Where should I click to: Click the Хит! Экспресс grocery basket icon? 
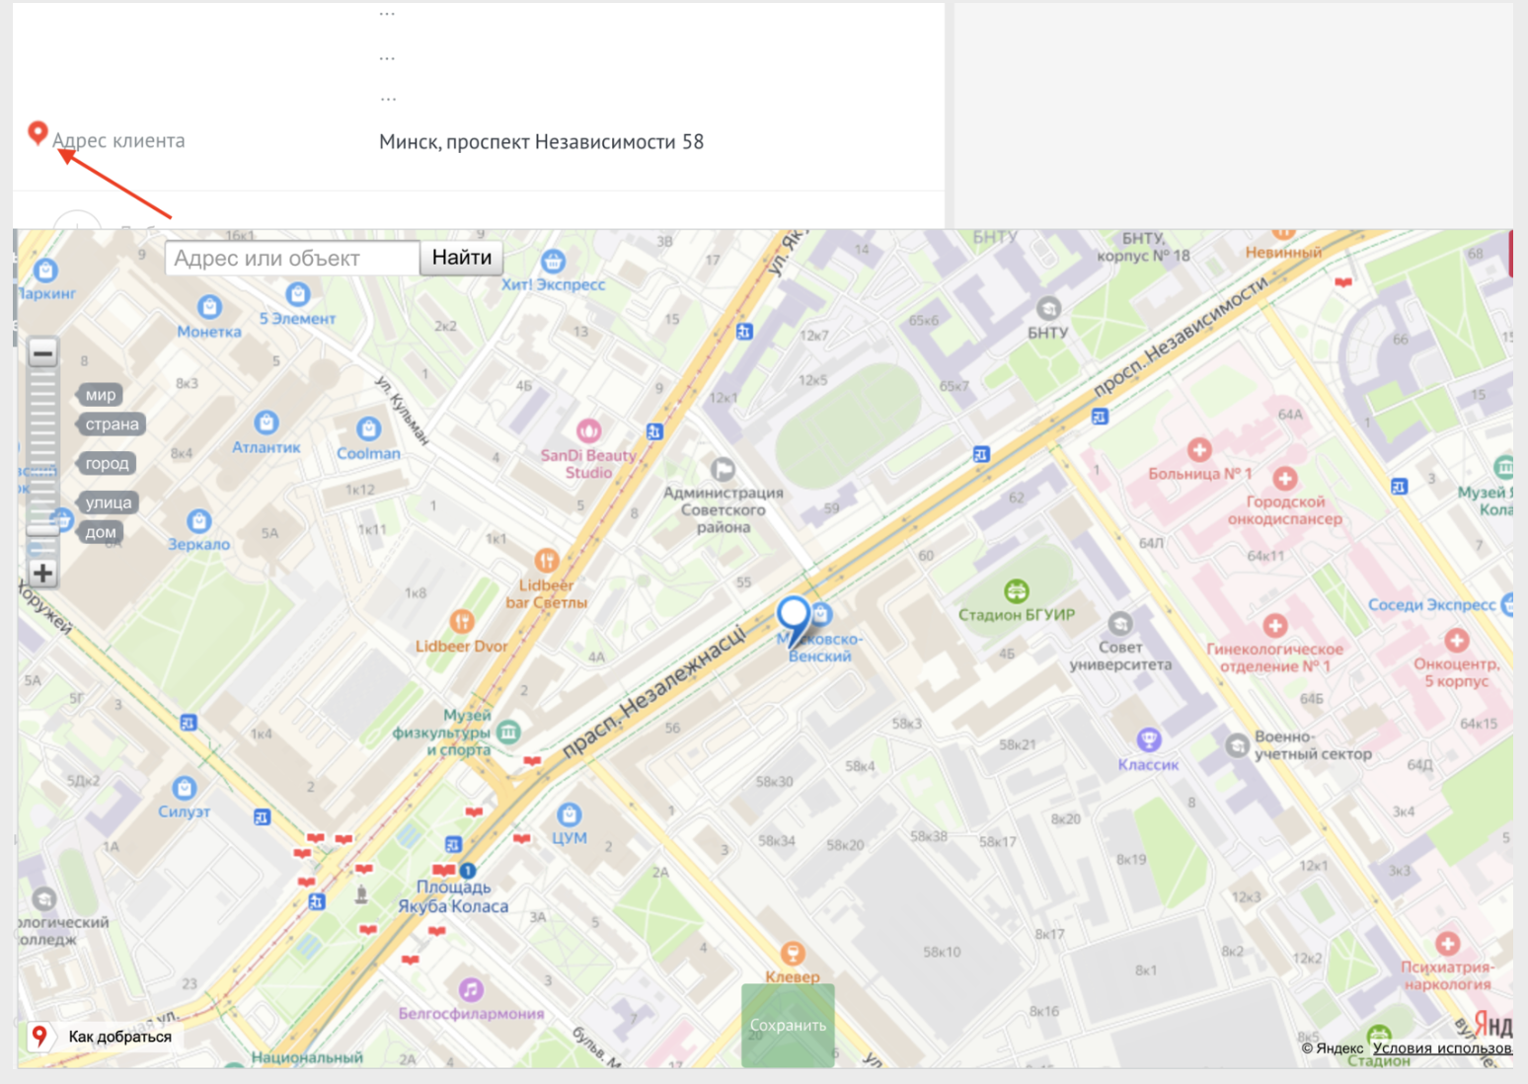pos(553,261)
